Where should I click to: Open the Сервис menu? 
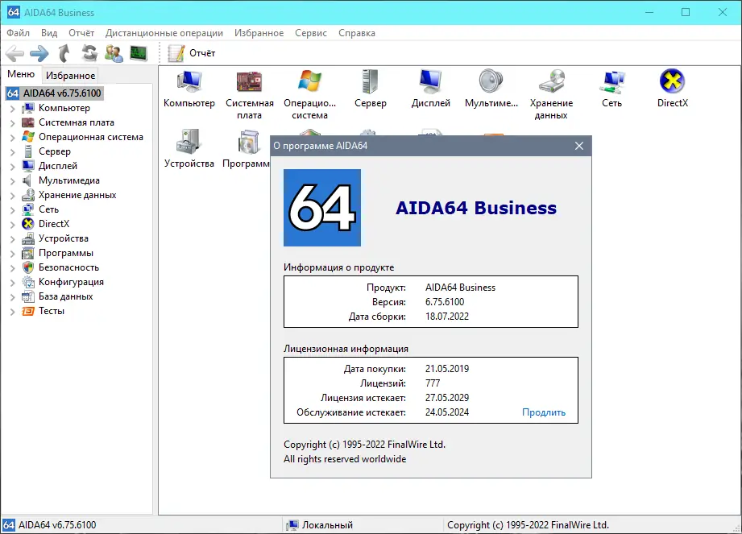pyautogui.click(x=311, y=33)
